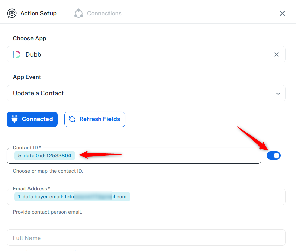Click the refresh arrows icon

pos(72,119)
